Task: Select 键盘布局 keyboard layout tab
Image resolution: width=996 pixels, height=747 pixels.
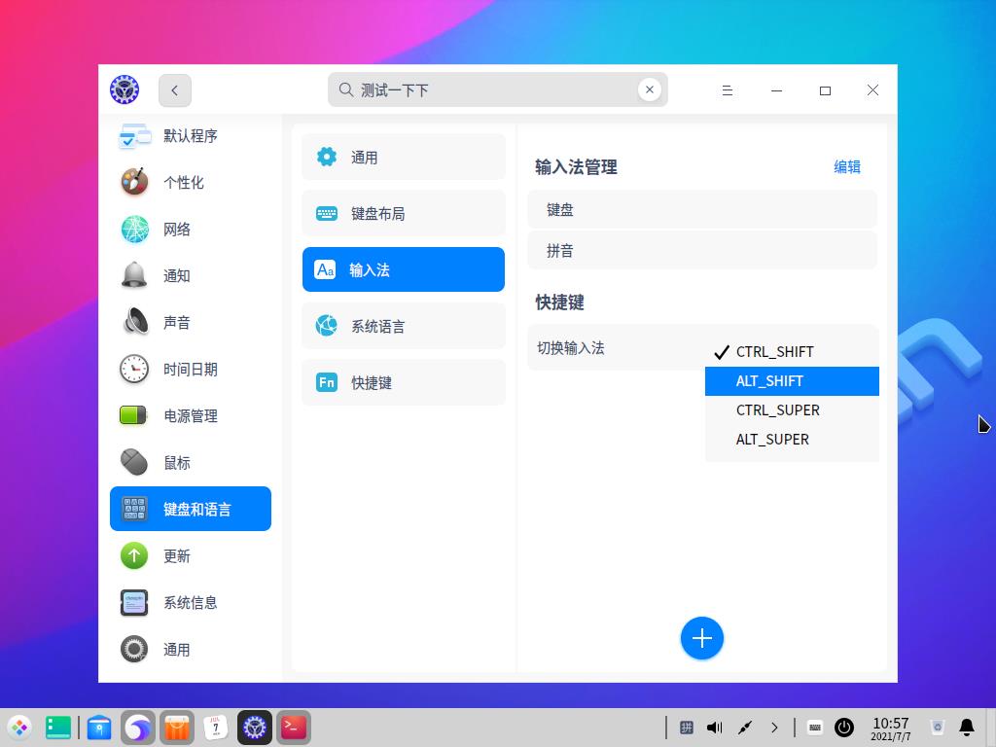Action: tap(404, 213)
